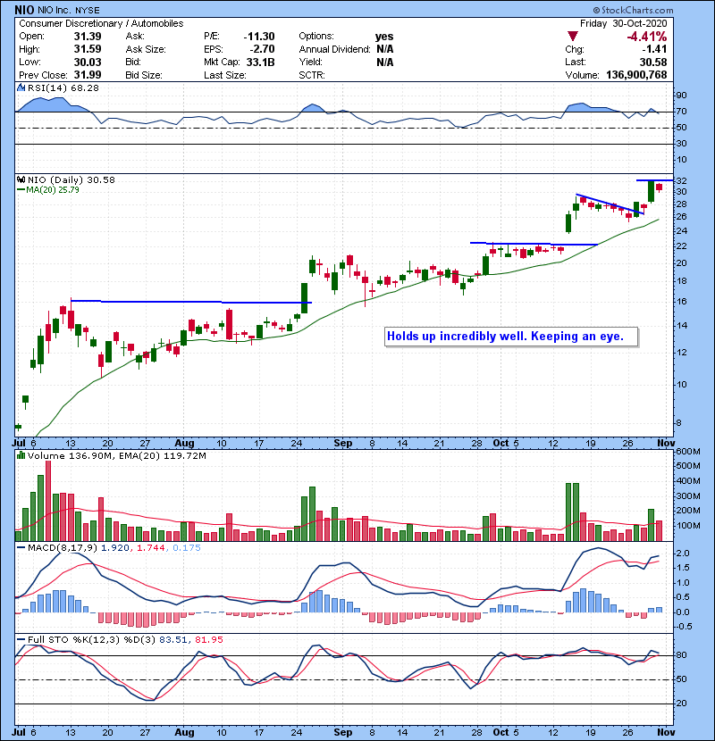This screenshot has height=741, width=715.
Task: Click the Prev Close value 31.99
Action: tap(88, 75)
